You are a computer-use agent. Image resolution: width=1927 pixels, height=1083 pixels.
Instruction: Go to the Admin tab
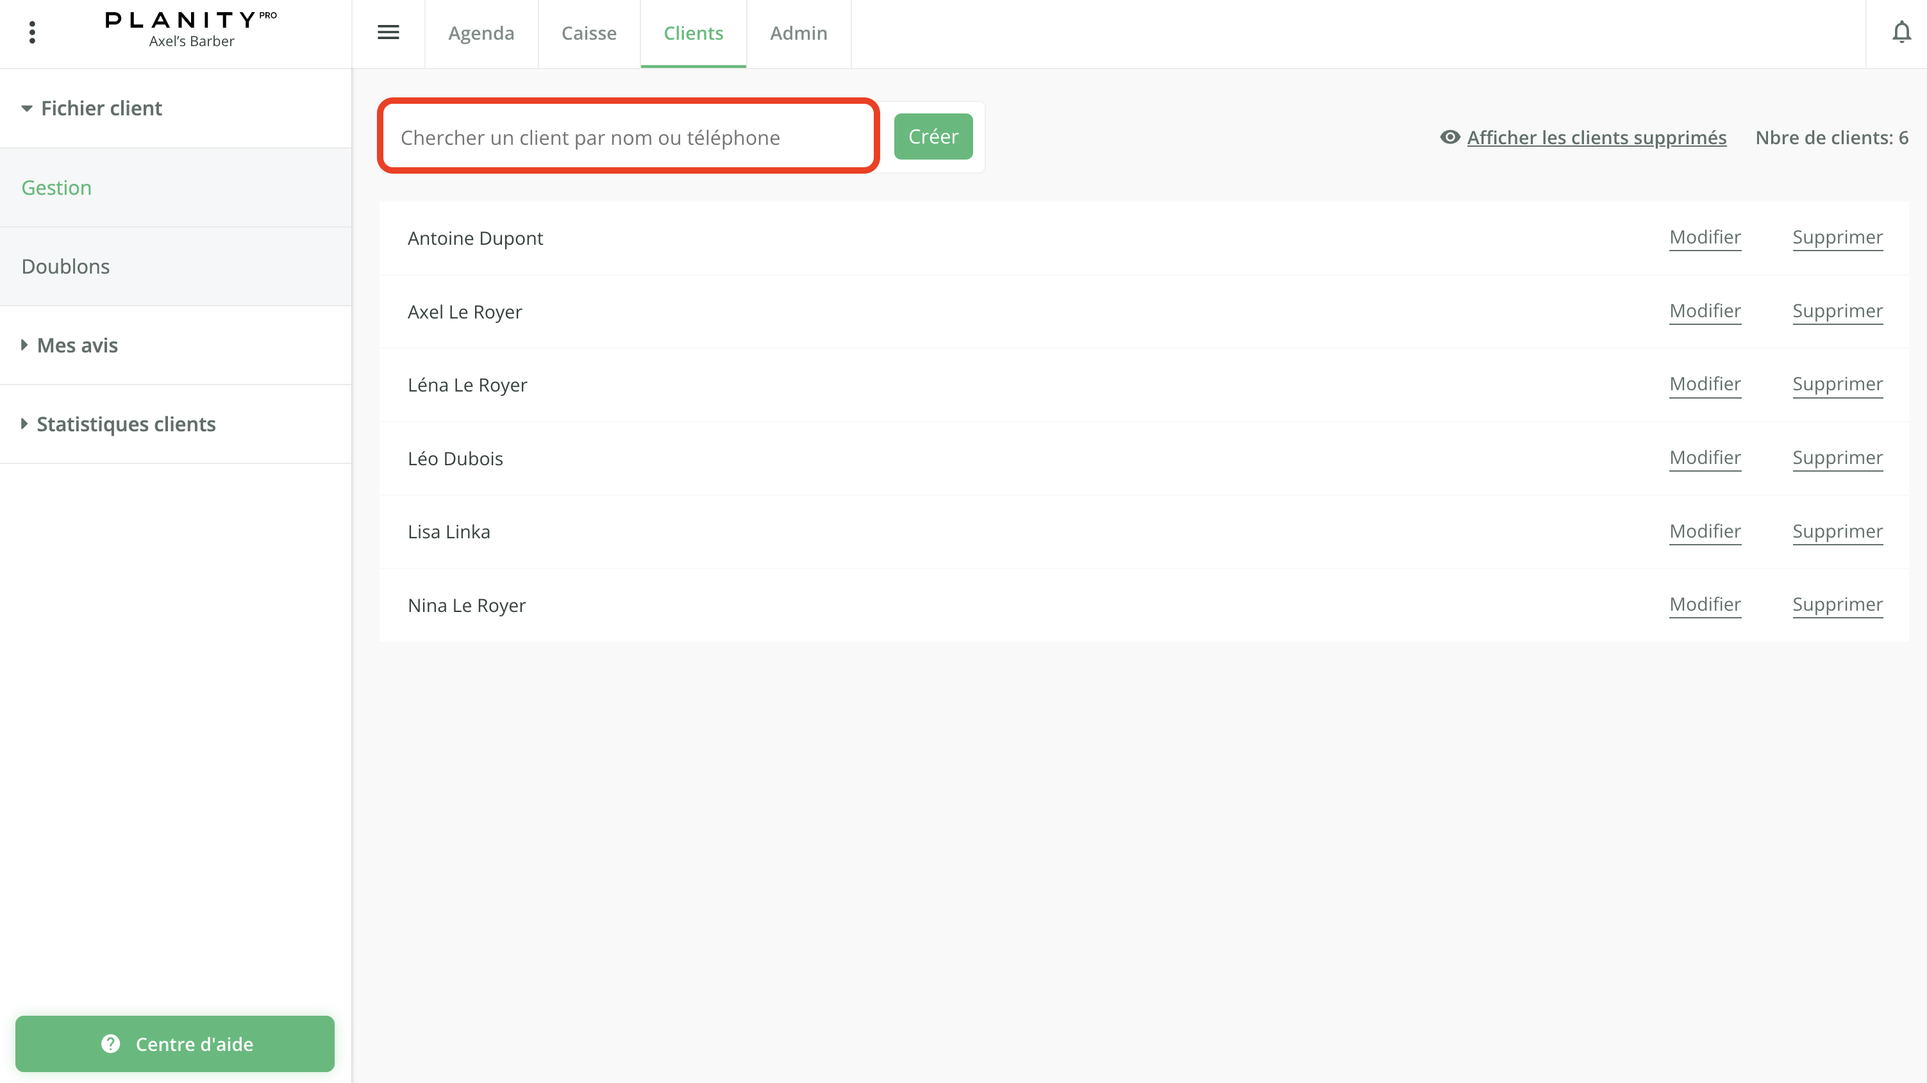(x=798, y=34)
